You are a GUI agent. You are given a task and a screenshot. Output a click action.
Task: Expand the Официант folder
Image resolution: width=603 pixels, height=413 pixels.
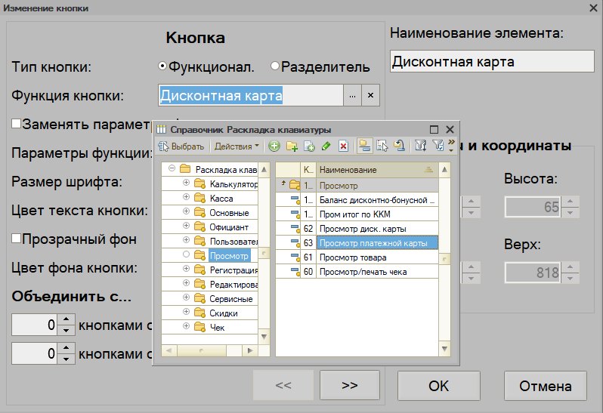(186, 226)
